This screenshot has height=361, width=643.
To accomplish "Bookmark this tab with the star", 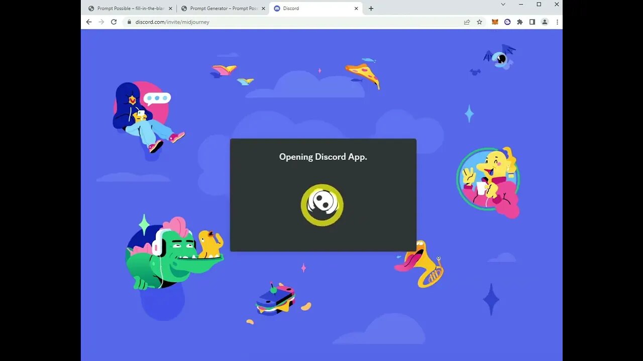I will pos(479,22).
